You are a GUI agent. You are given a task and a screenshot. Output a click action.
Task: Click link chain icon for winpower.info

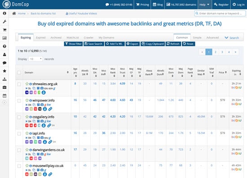tap(50, 109)
